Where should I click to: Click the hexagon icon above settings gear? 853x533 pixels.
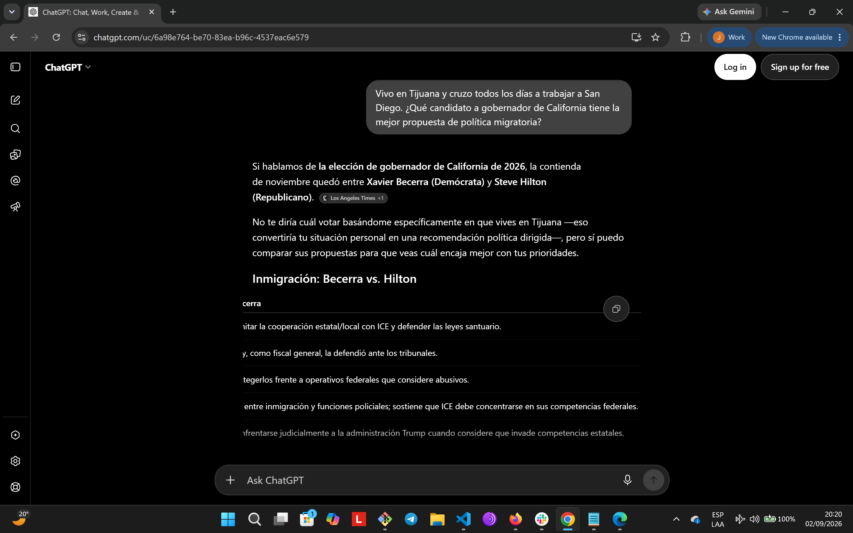pos(15,435)
